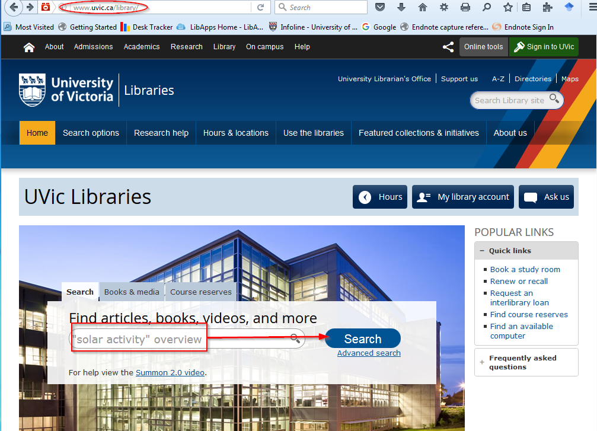This screenshot has height=431, width=597.
Task: Follow the Advanced search link
Action: [x=369, y=353]
